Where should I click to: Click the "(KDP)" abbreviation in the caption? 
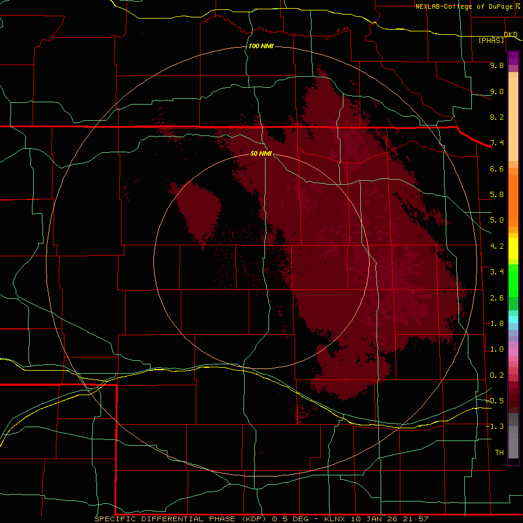pos(254,519)
